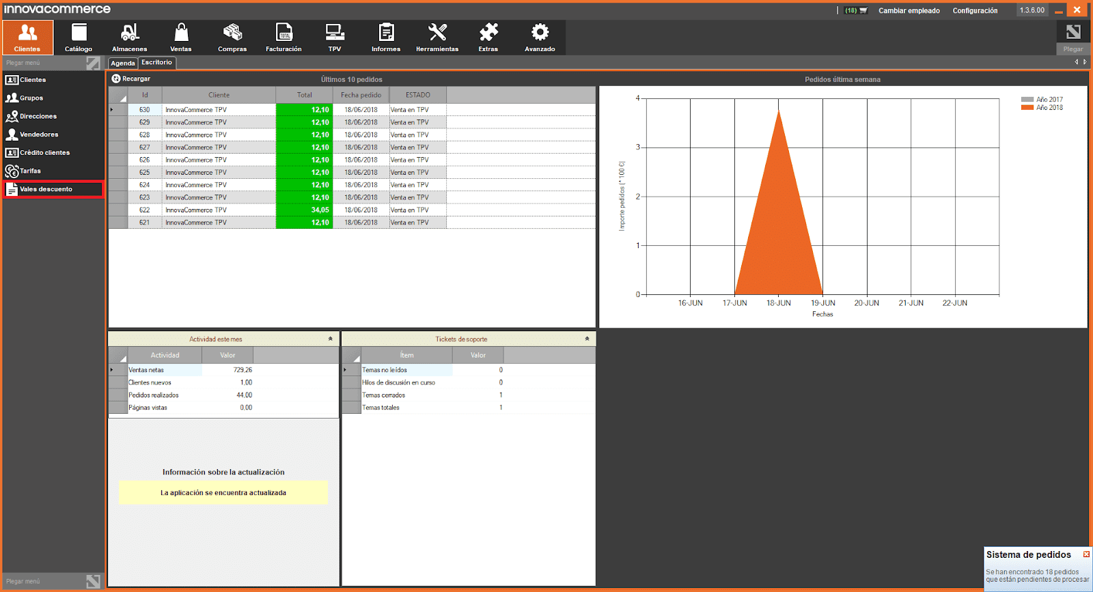The height and width of the screenshot is (592, 1093).
Task: Open the Herramientas tools icon
Action: [x=437, y=38]
